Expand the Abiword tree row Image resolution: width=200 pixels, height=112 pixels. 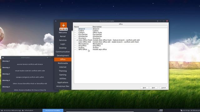pos(75,29)
